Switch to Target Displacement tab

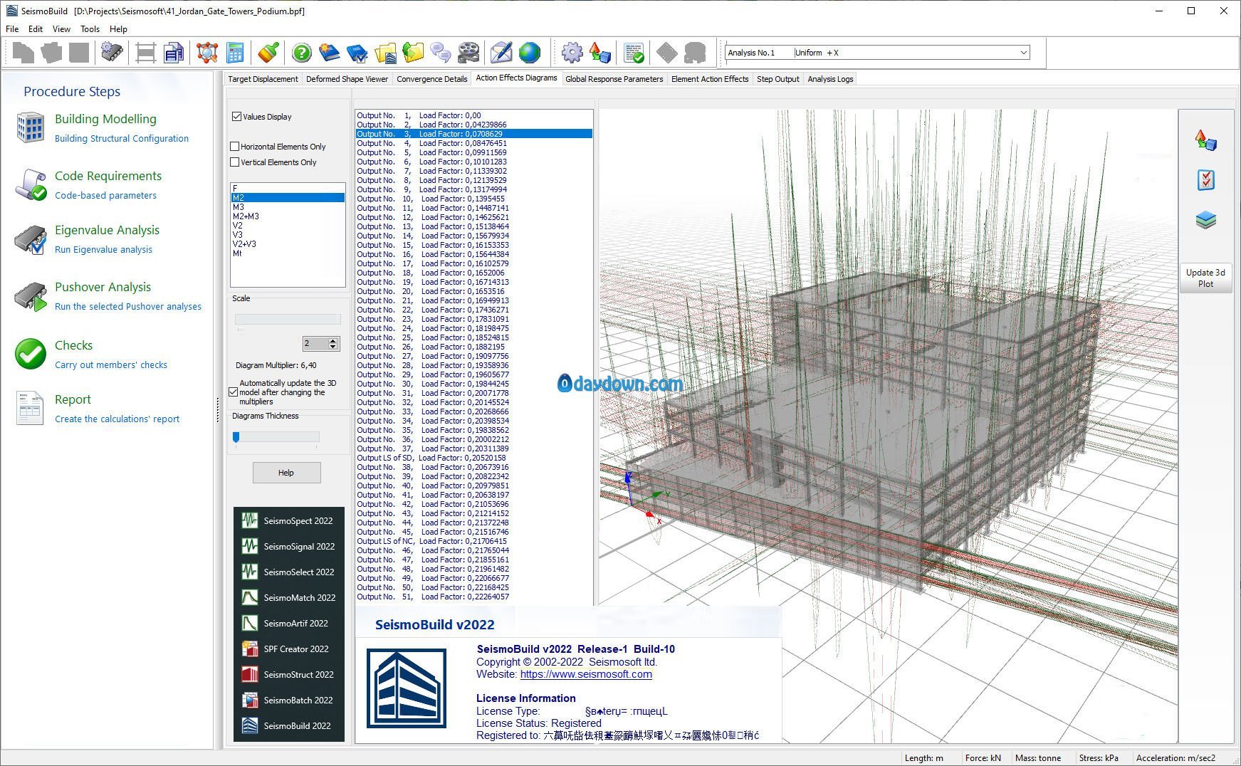tap(263, 79)
